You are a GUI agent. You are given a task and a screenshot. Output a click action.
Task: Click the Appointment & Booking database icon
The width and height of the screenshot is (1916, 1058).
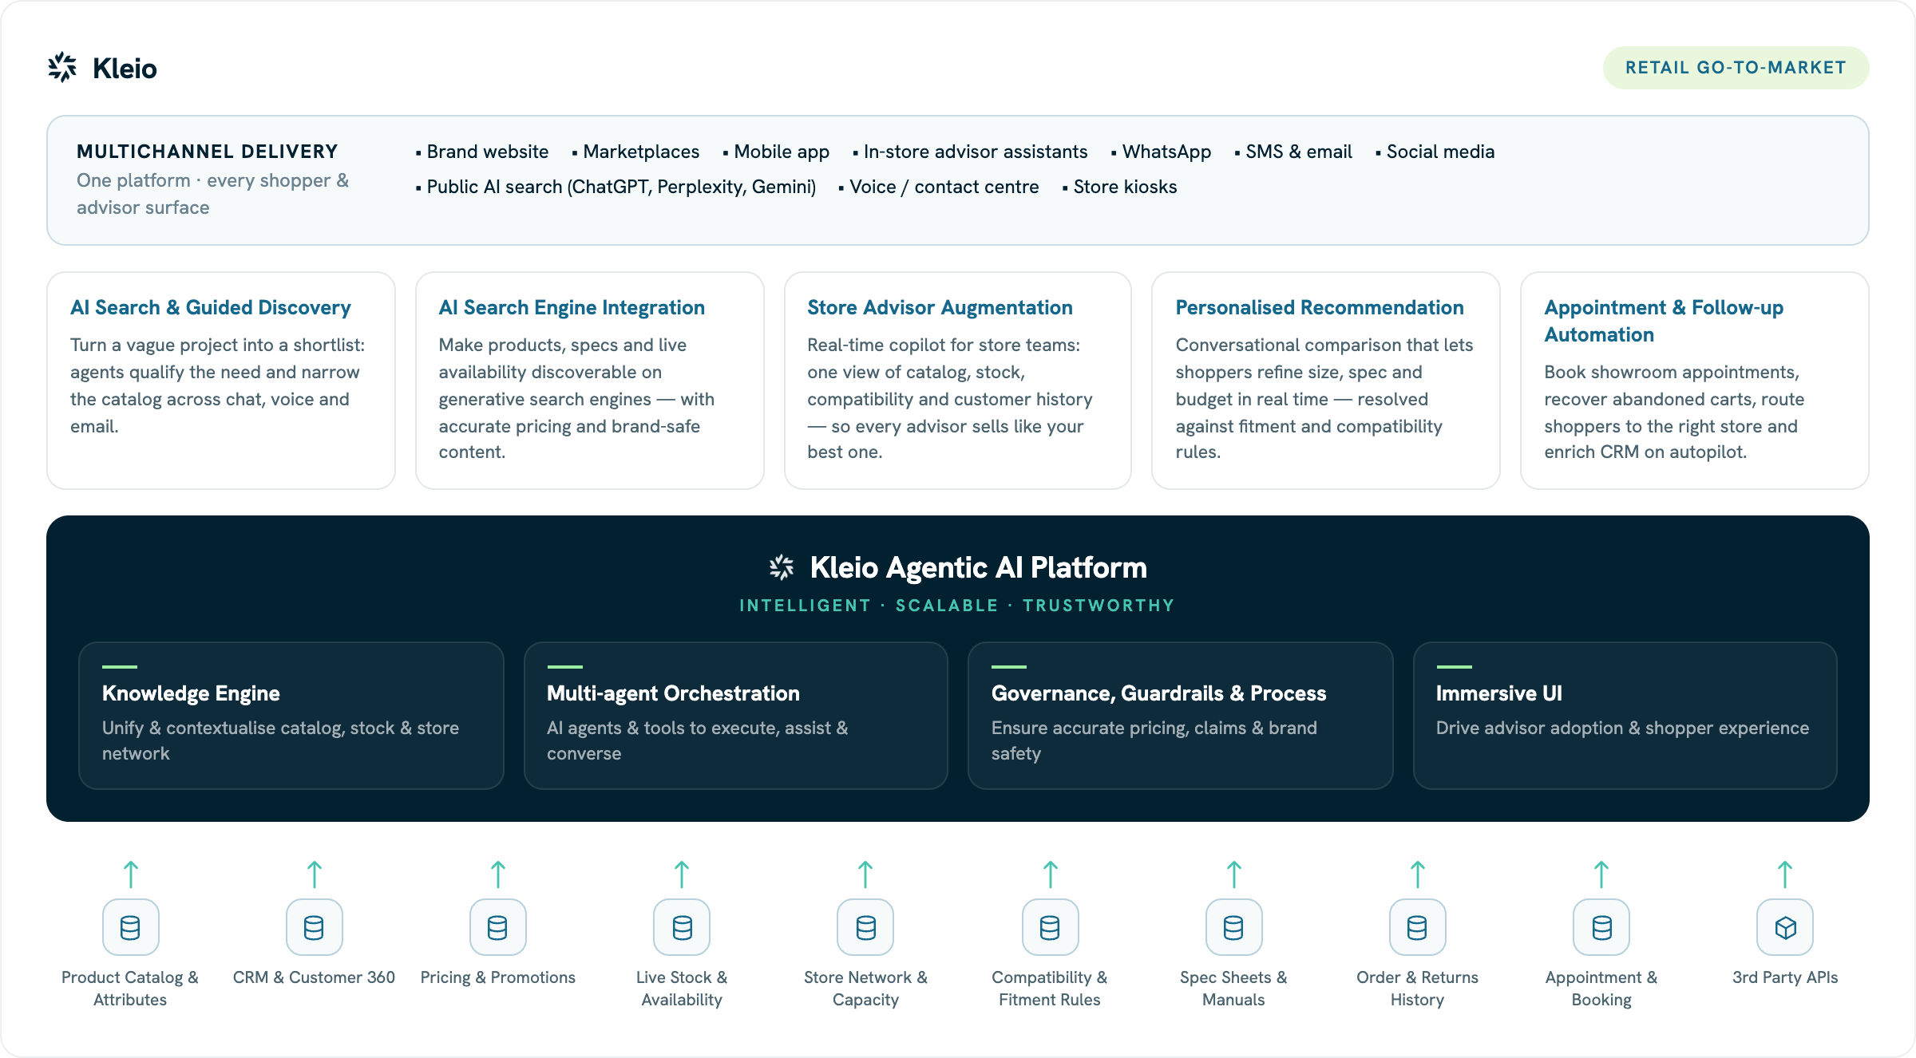tap(1601, 927)
